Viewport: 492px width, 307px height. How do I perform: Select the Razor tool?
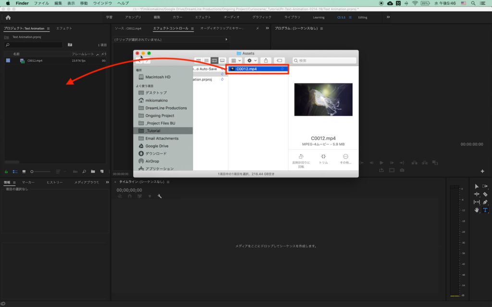(x=485, y=194)
